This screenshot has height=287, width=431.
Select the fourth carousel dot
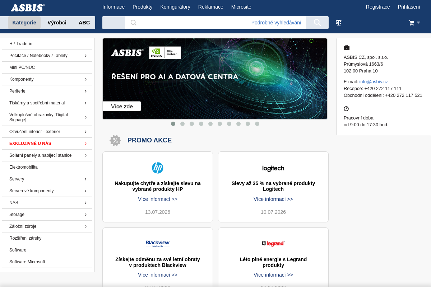(201, 124)
